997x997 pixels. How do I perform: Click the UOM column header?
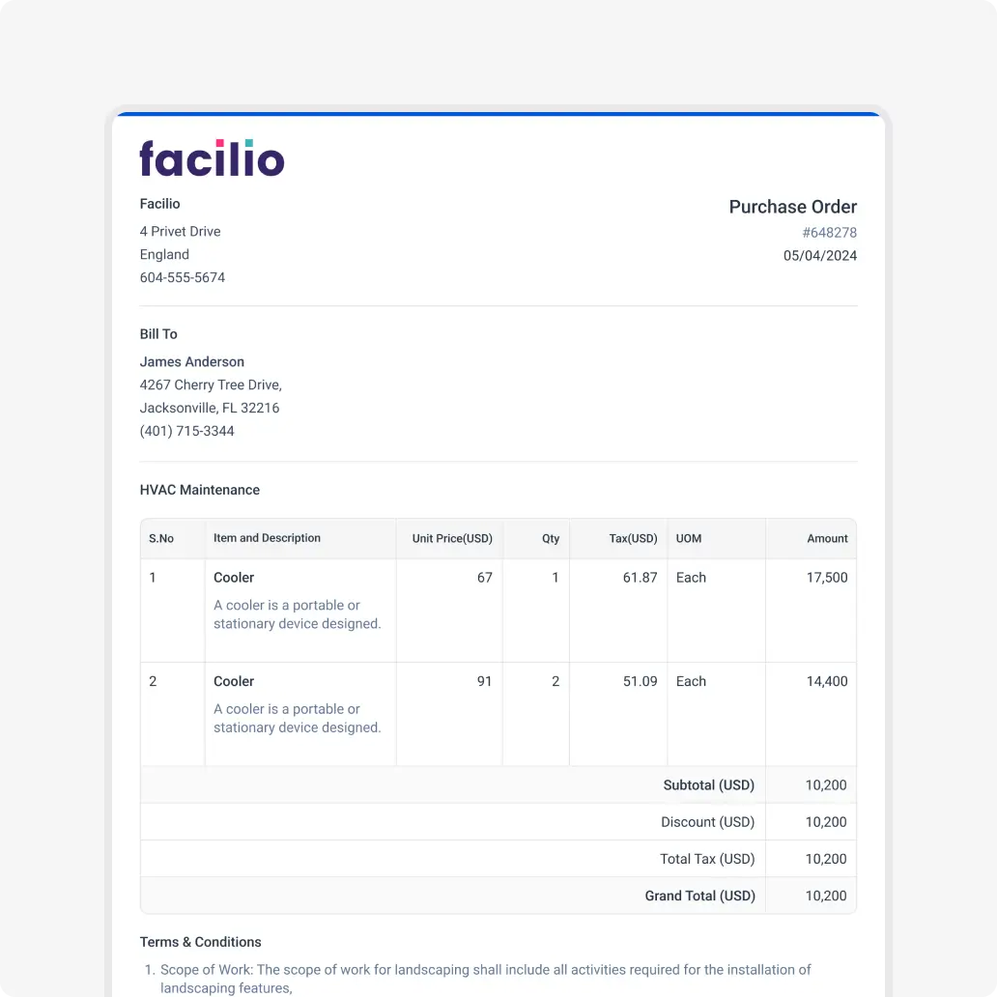click(x=689, y=539)
